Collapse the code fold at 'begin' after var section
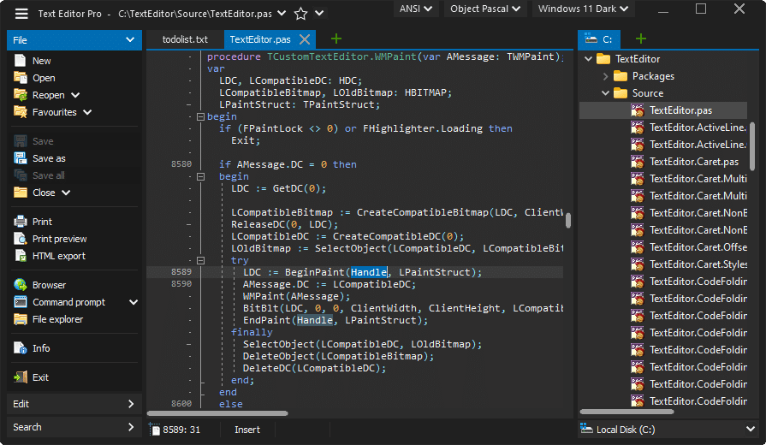The image size is (766, 445). 200,116
